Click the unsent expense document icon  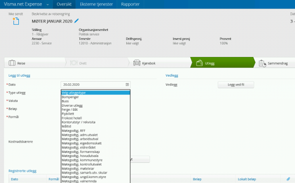click(16, 21)
